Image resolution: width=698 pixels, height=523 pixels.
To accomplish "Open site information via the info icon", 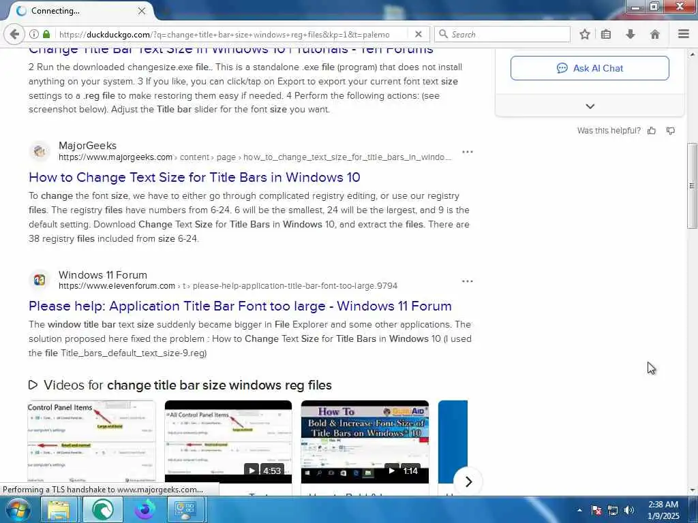I will pos(34,34).
